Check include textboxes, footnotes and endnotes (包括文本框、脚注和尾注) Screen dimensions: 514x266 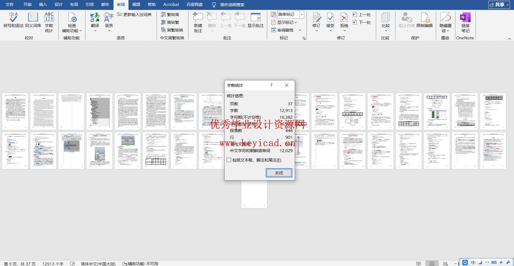[x=229, y=160]
